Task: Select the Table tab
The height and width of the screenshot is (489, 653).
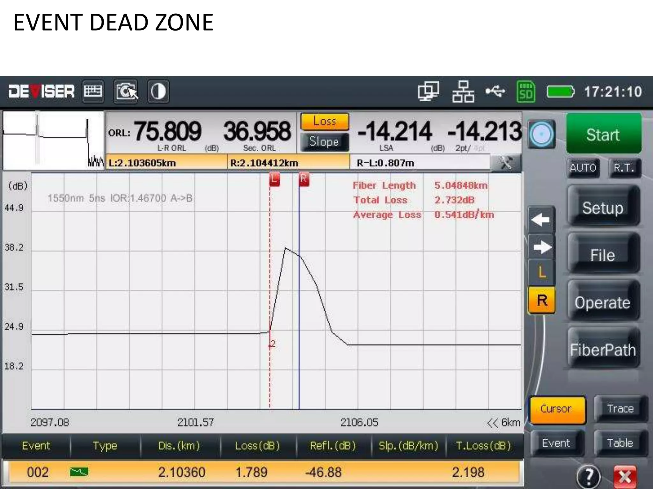Action: (x=620, y=443)
